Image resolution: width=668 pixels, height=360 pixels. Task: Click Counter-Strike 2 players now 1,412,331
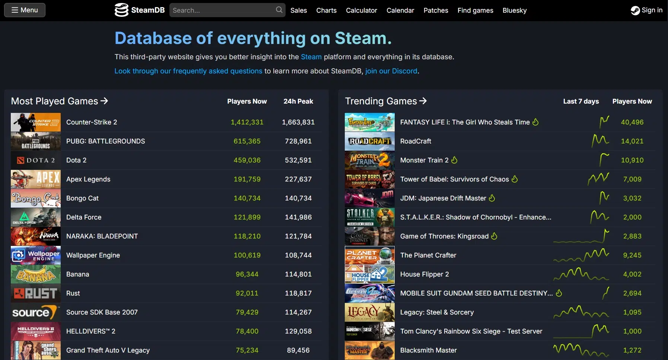pos(247,122)
